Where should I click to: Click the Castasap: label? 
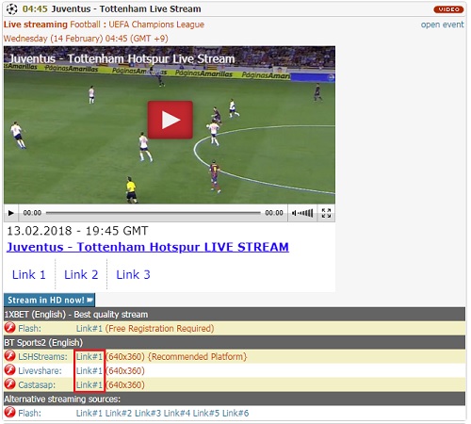coord(37,385)
